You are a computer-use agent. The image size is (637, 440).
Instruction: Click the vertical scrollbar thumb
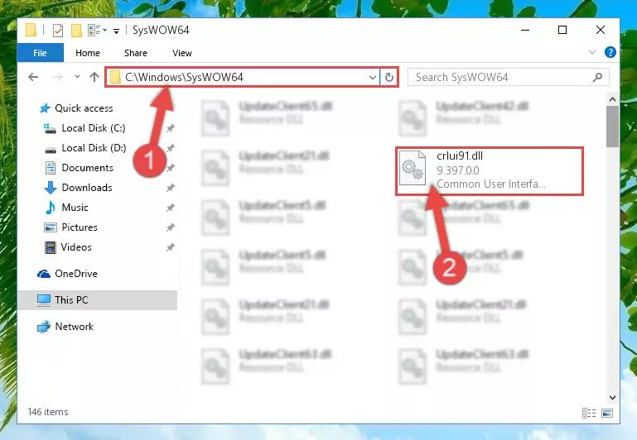click(x=613, y=127)
